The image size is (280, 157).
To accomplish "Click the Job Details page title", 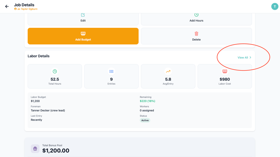I will pyautogui.click(x=24, y=5).
